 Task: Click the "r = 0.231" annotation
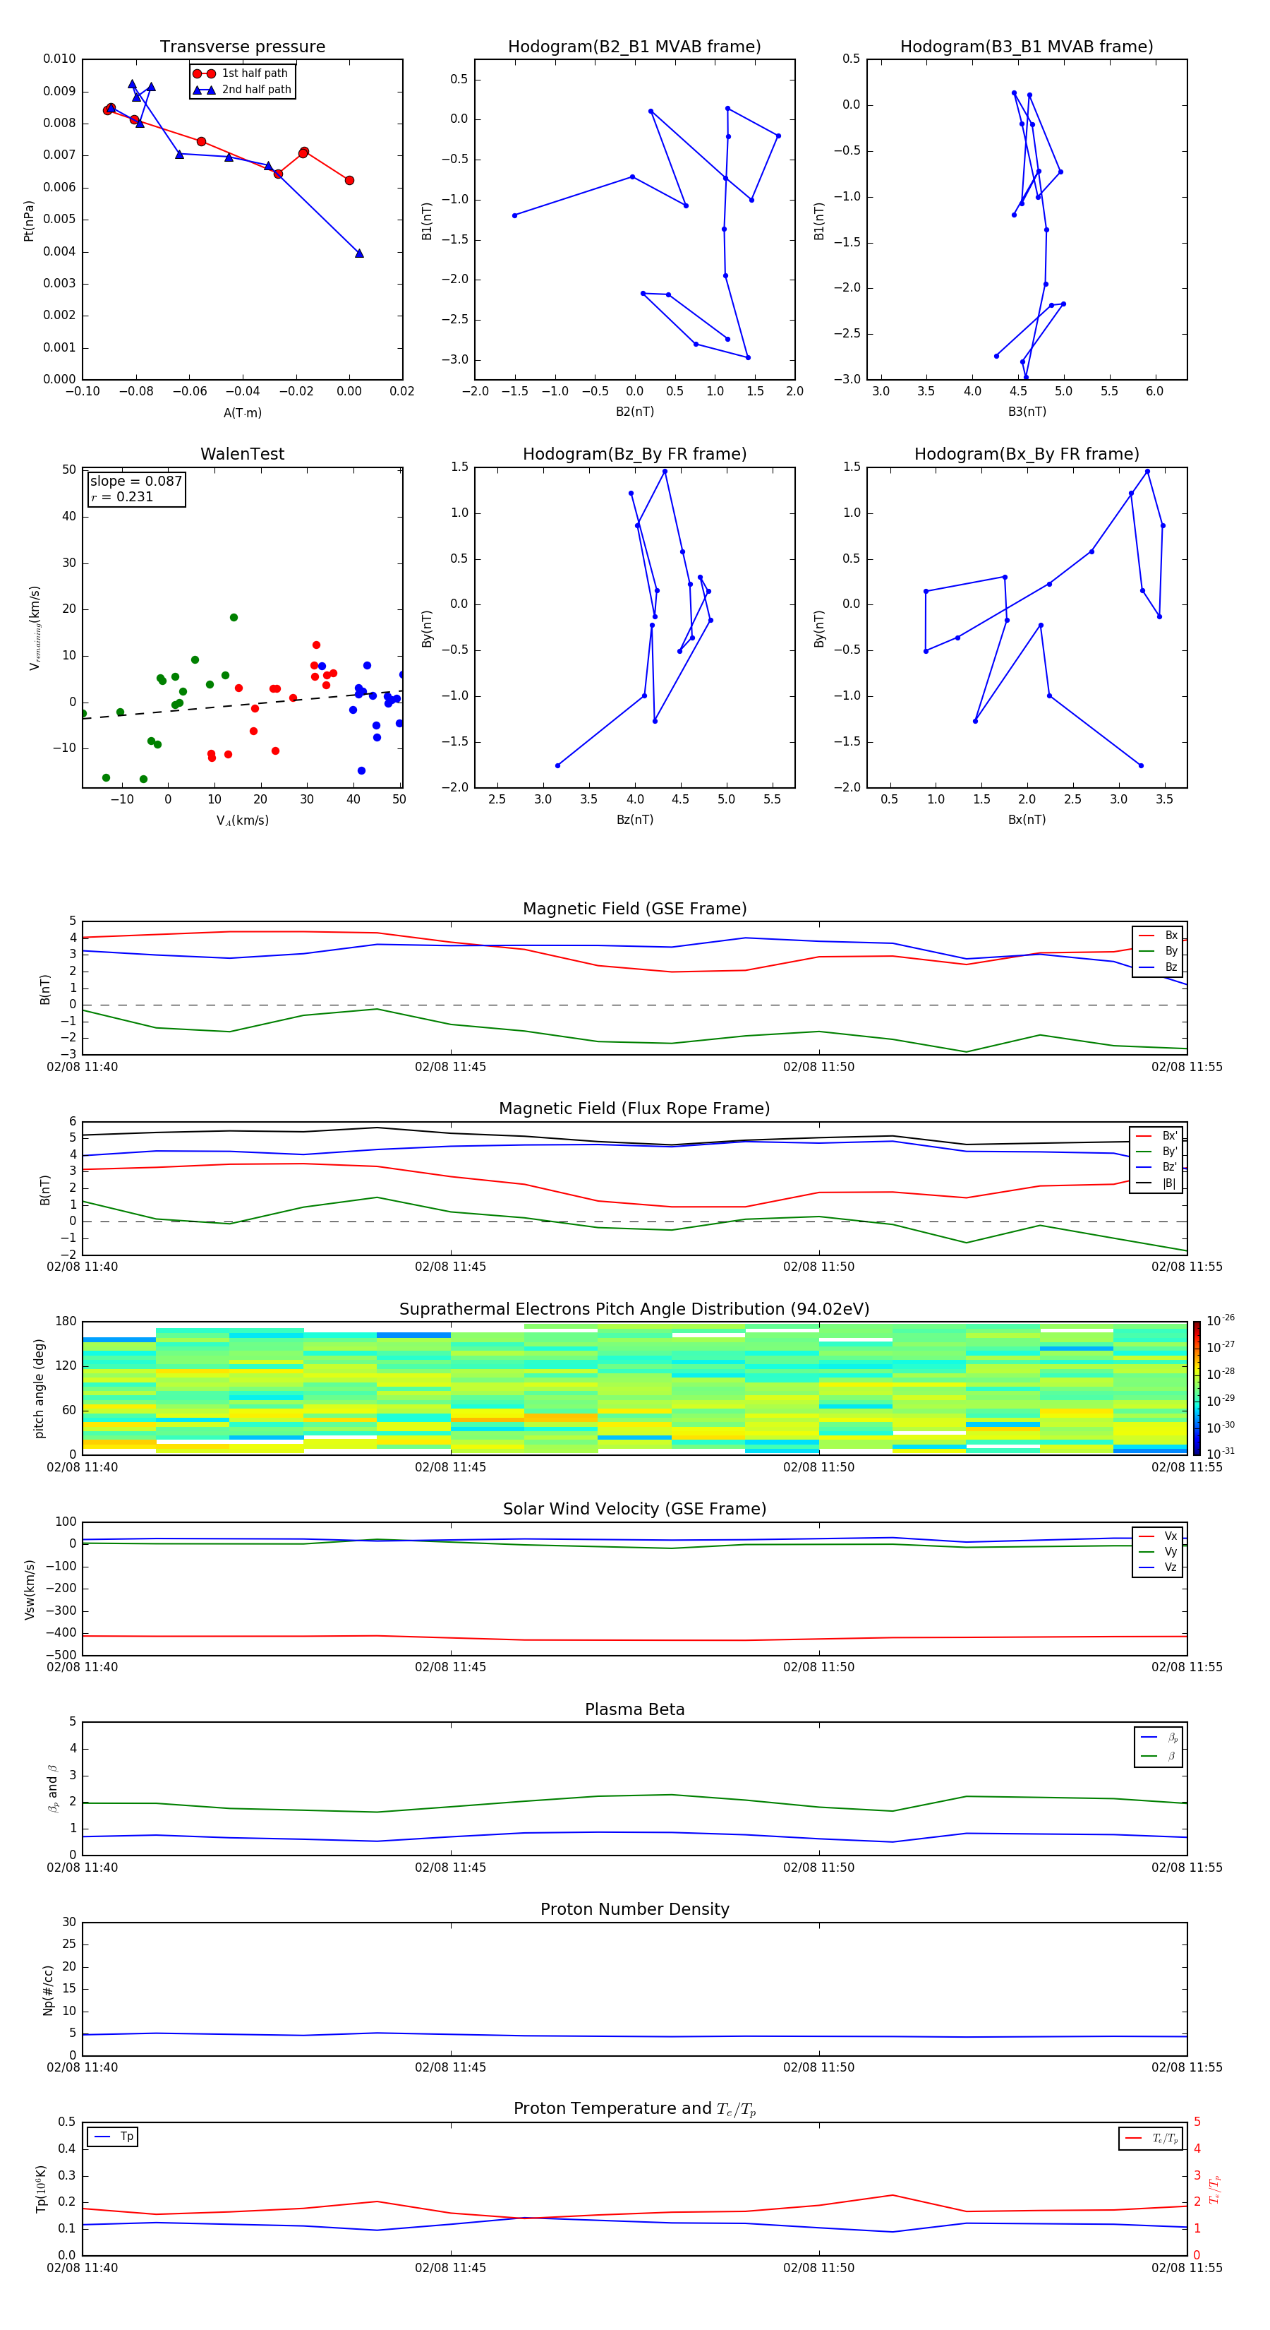click(x=122, y=496)
